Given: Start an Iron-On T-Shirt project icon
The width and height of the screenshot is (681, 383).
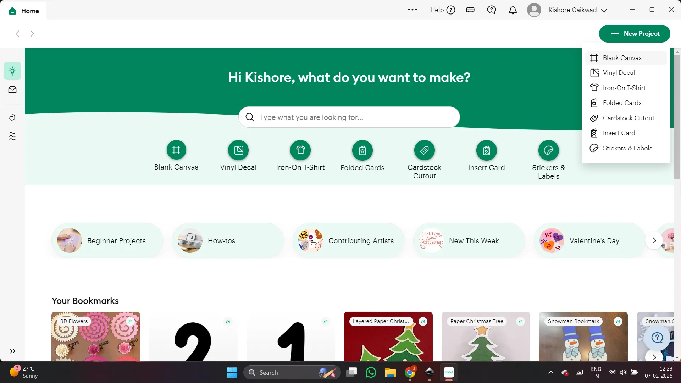Looking at the screenshot, I should pos(300,150).
